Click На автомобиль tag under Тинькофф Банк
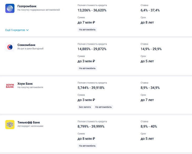Viewport: 192px width, 154px height. [x=87, y=146]
